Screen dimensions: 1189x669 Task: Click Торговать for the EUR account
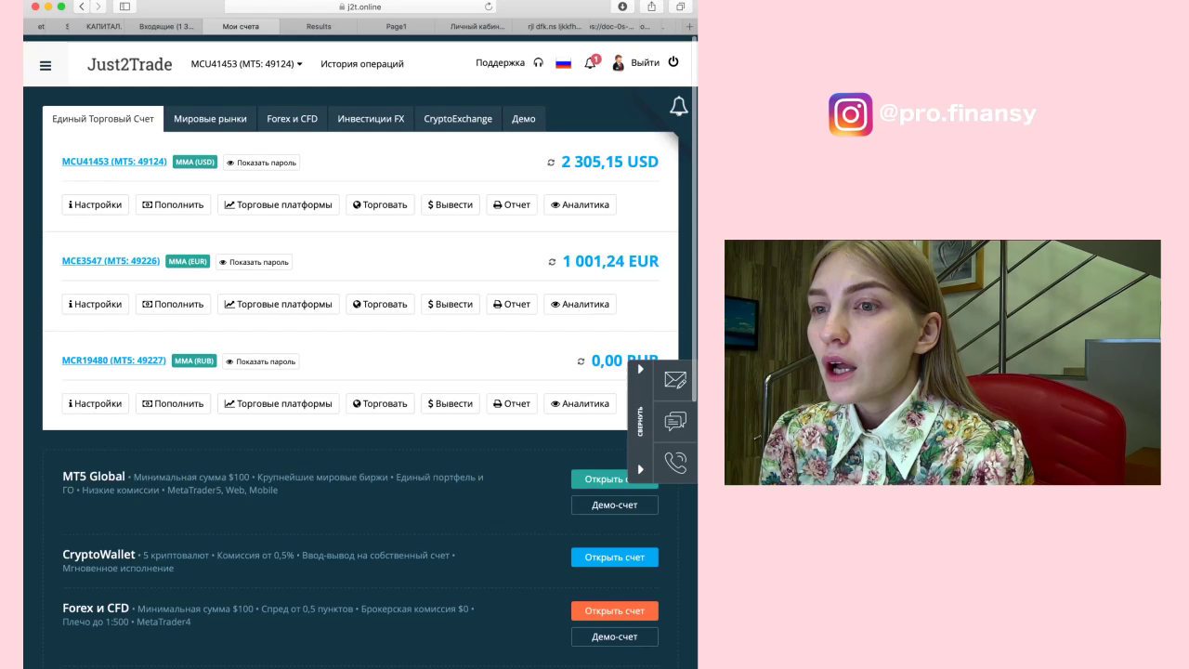[x=381, y=304]
